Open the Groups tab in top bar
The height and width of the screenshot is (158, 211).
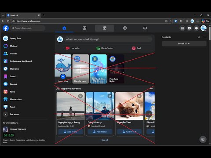[125, 28]
